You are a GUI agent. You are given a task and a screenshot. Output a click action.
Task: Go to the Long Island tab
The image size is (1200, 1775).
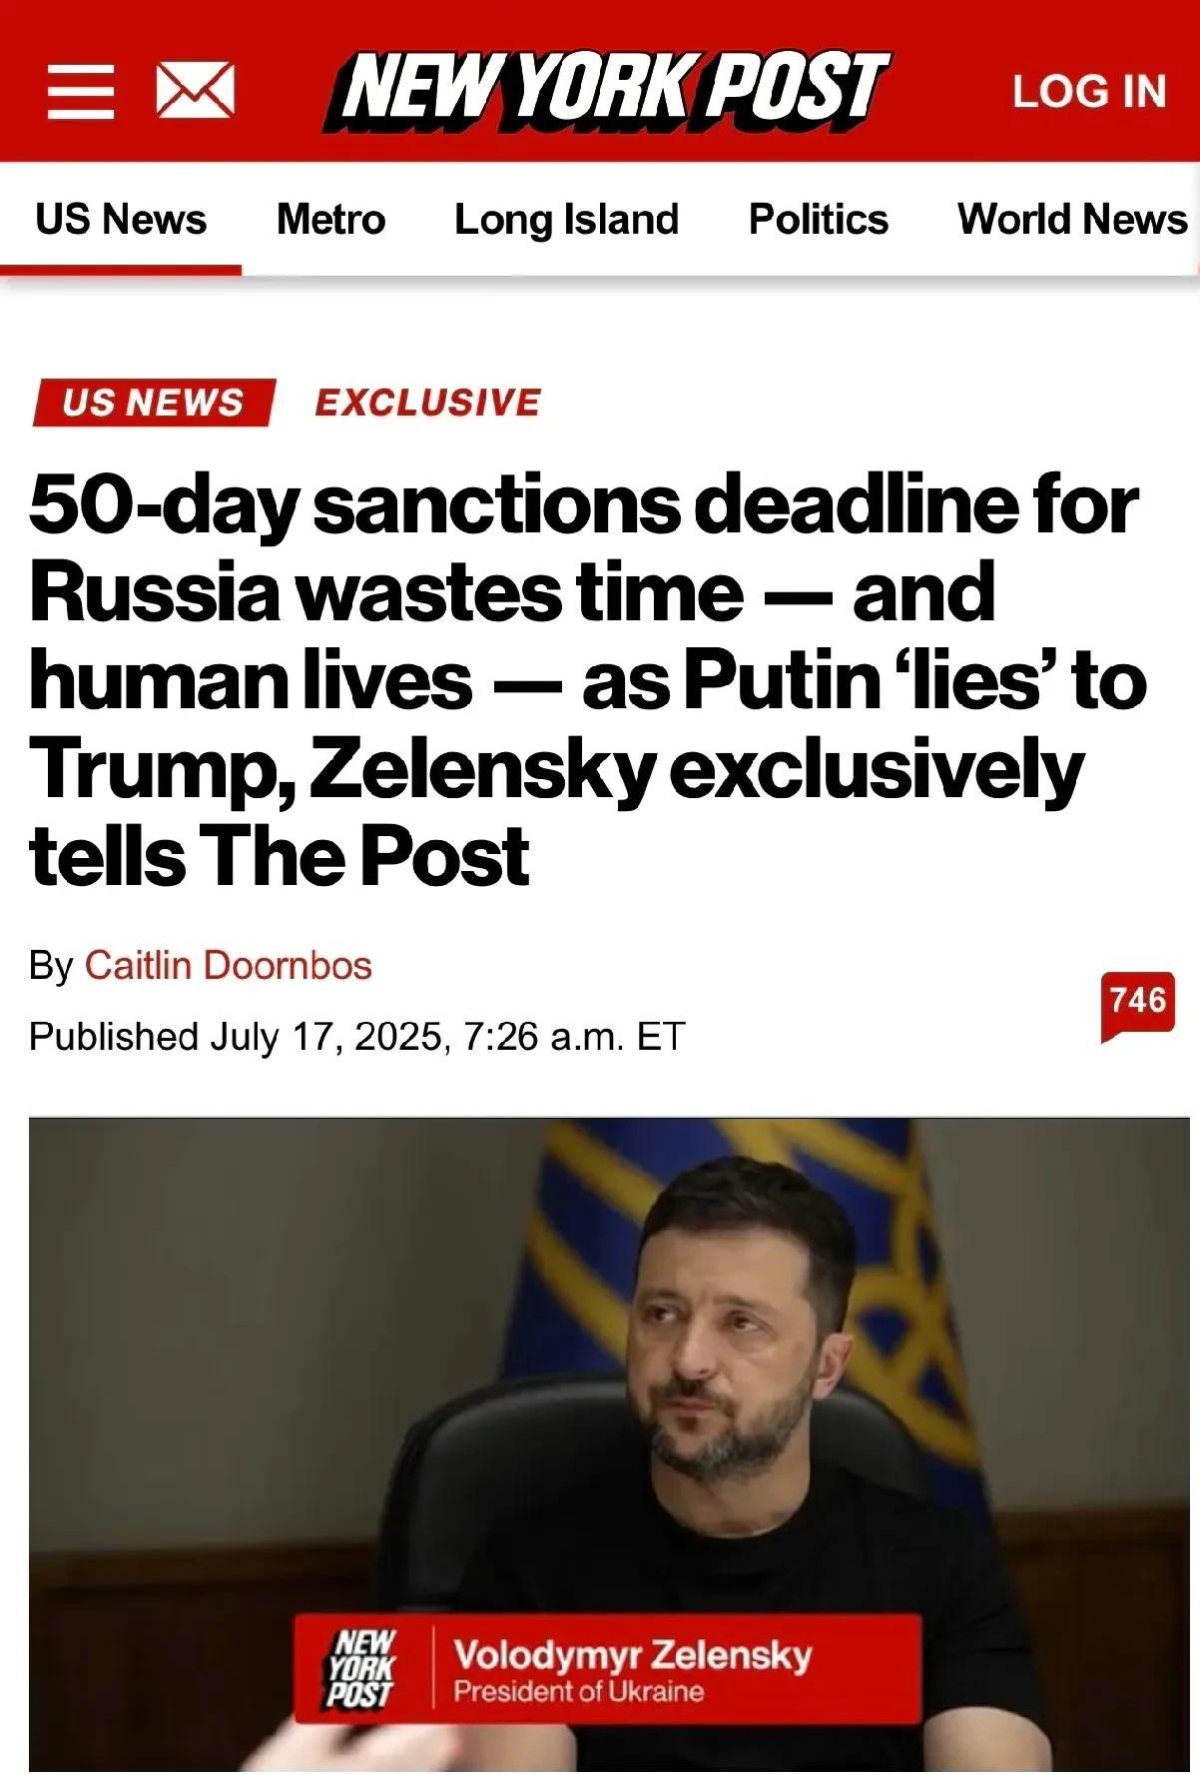pyautogui.click(x=566, y=219)
